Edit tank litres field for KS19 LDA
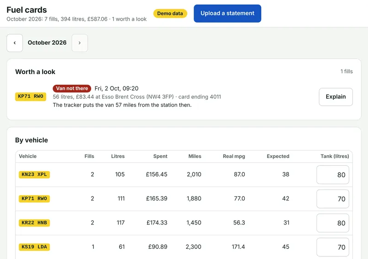This screenshot has width=368, height=259. 333,247
